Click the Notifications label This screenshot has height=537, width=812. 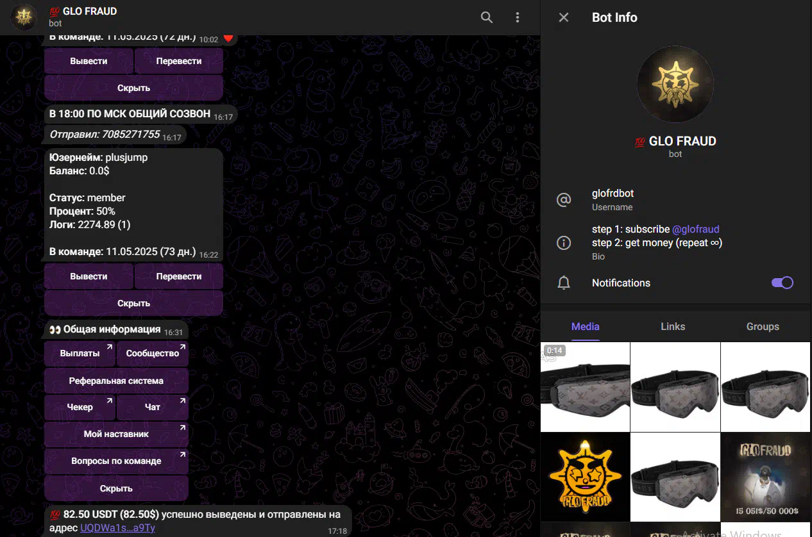pos(621,283)
